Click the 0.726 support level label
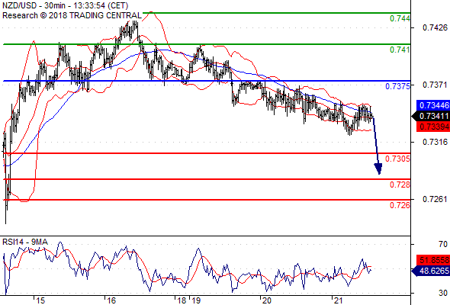The image size is (450, 305). [x=400, y=205]
